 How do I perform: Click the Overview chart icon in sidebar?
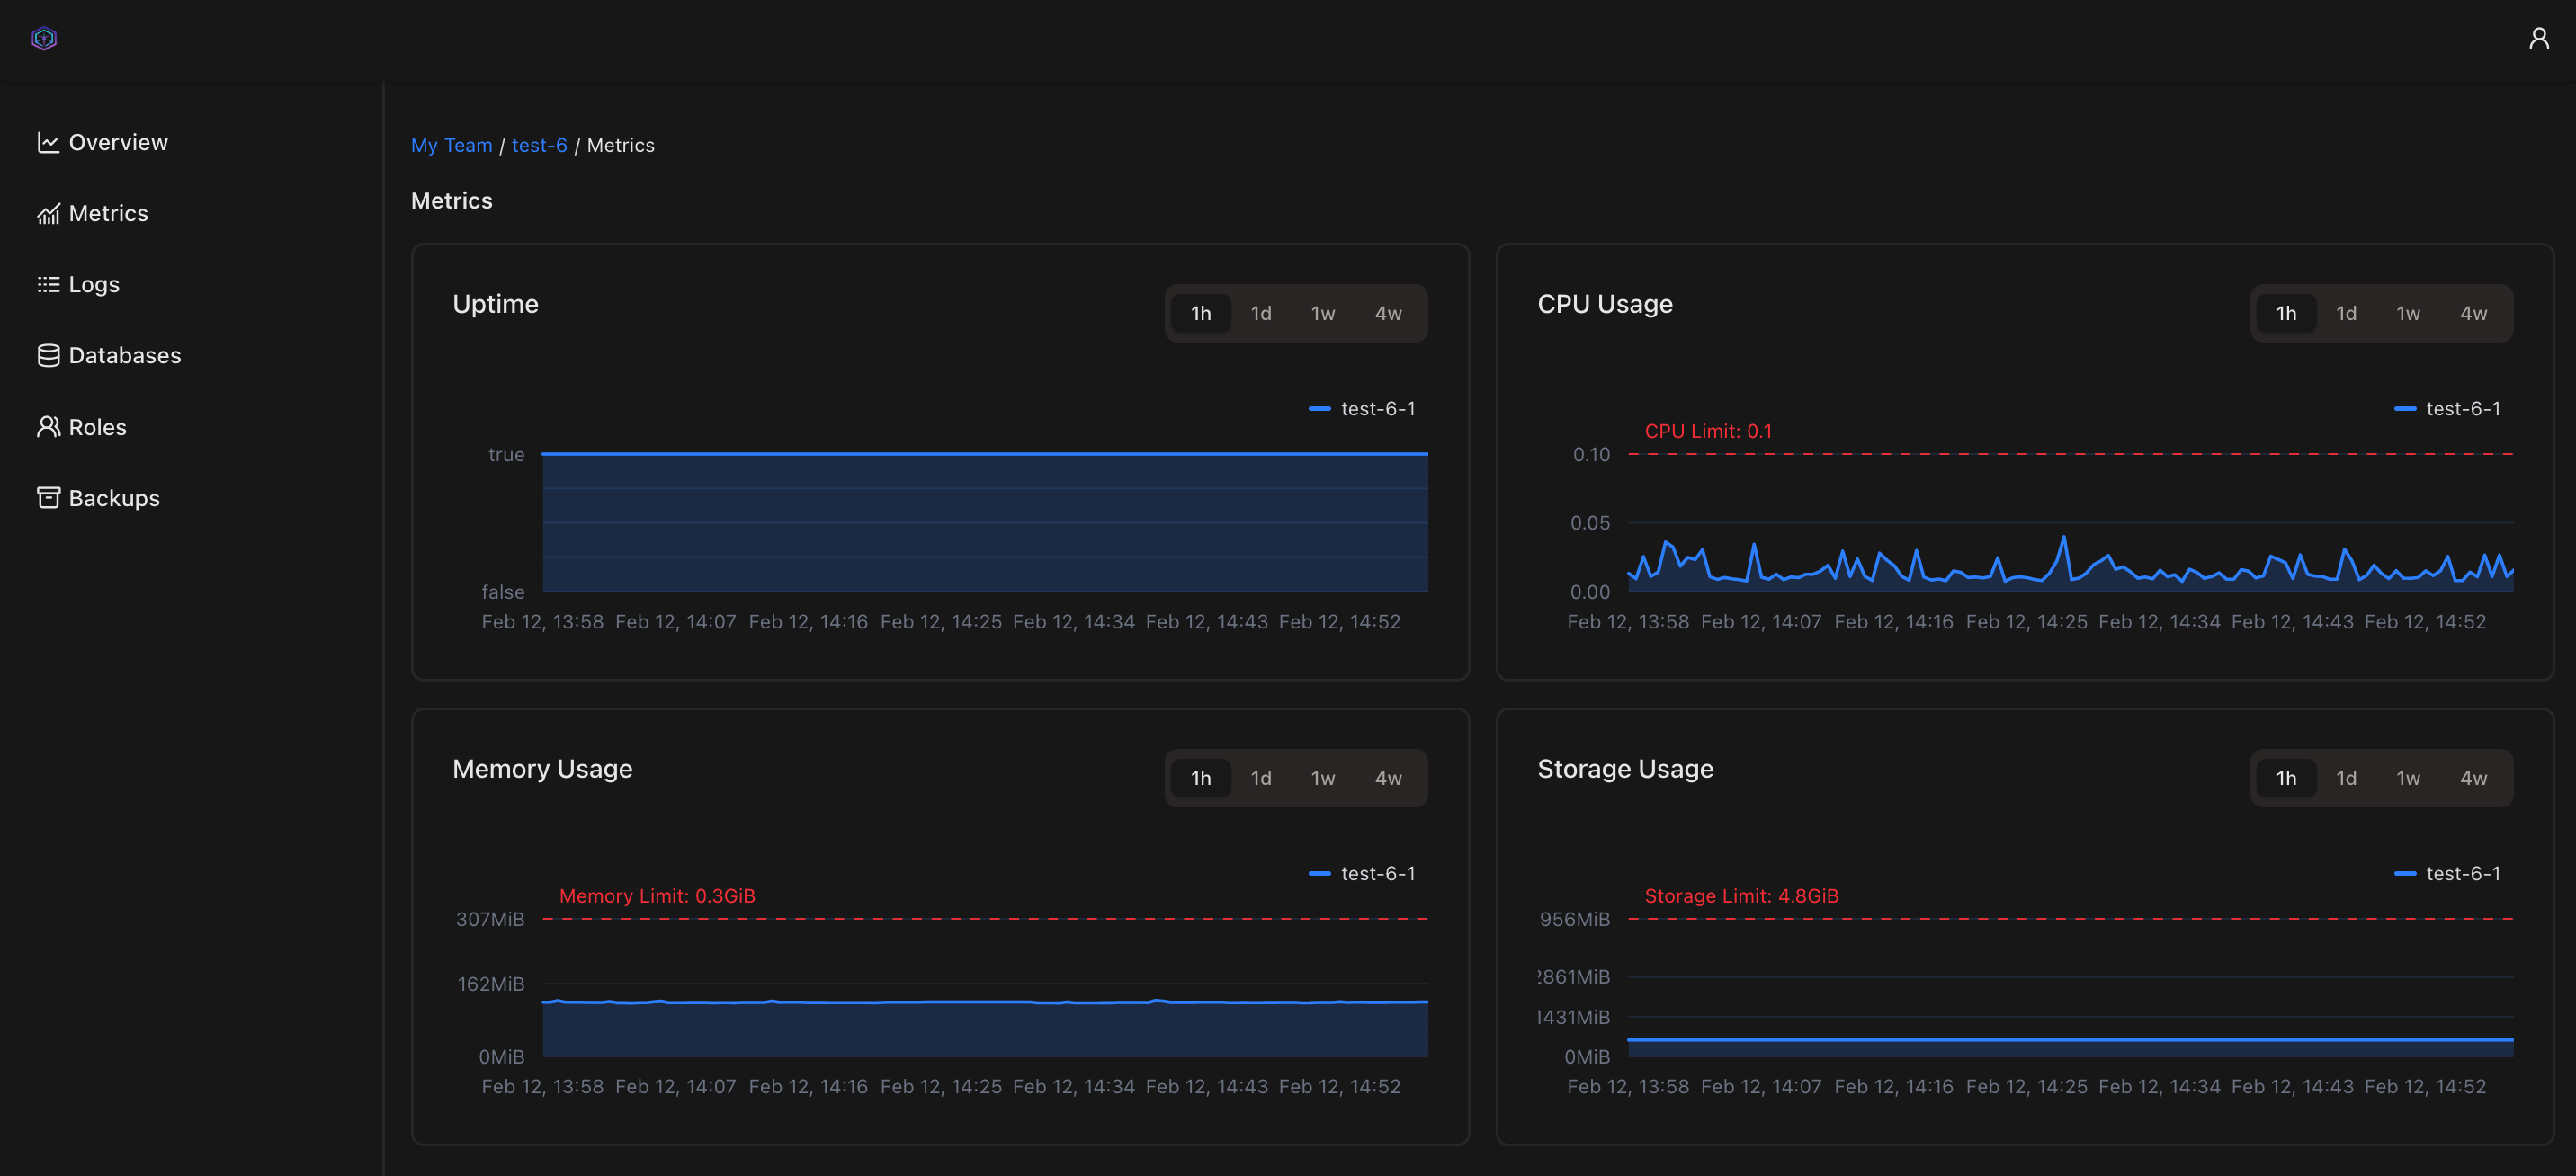point(48,142)
